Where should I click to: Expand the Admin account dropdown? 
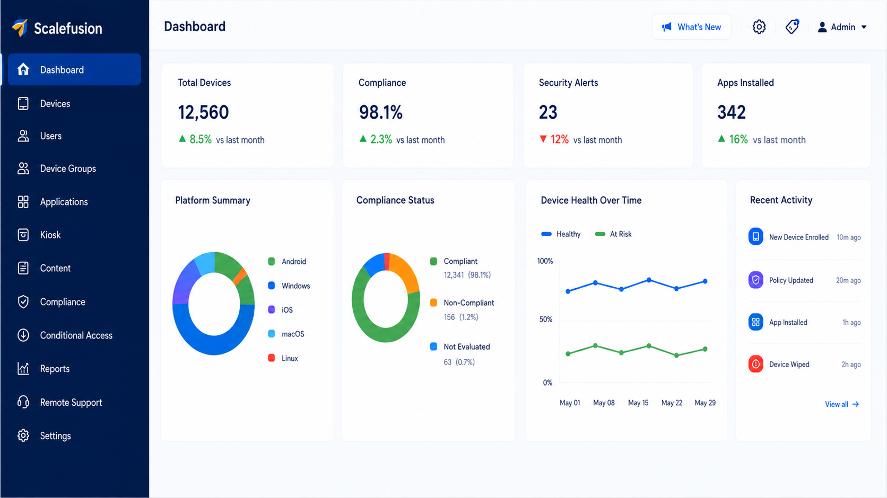pyautogui.click(x=842, y=27)
